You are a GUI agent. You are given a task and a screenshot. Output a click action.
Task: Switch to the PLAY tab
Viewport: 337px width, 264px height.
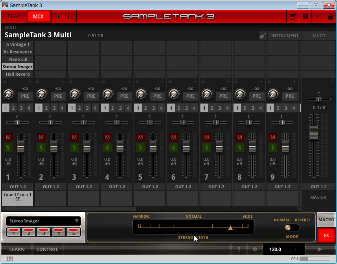[14, 16]
